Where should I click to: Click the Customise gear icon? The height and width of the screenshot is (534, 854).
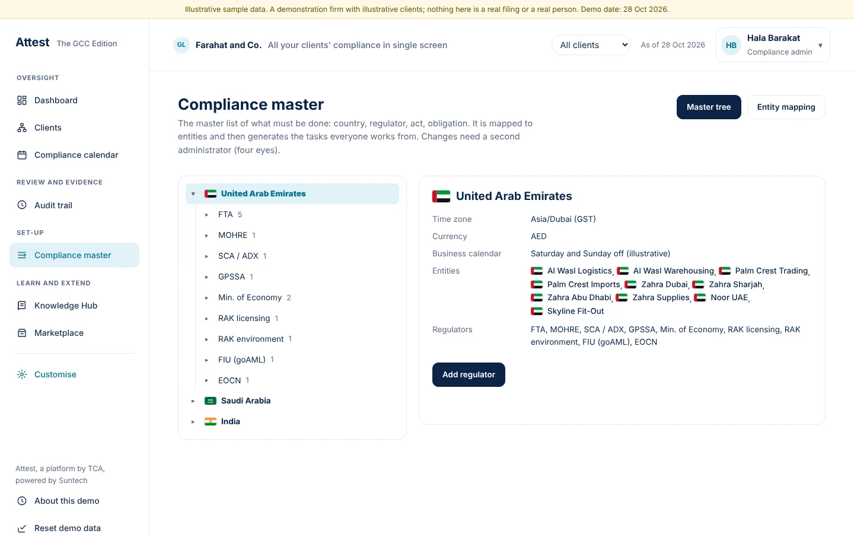pos(22,374)
